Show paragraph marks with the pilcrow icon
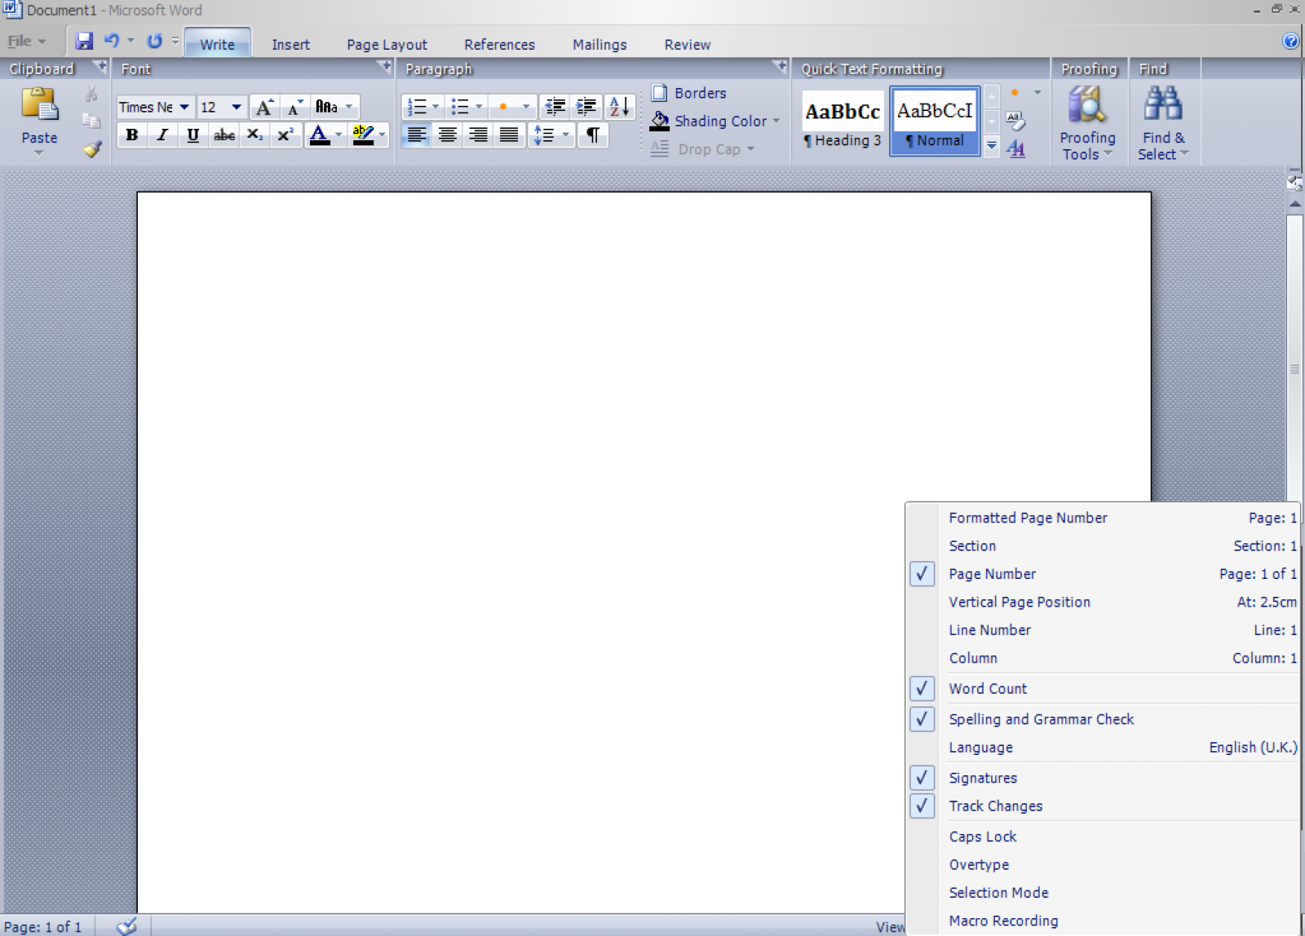This screenshot has width=1305, height=936. [593, 135]
